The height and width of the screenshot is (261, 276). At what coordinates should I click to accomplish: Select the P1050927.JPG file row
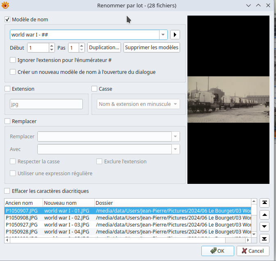pos(21,224)
